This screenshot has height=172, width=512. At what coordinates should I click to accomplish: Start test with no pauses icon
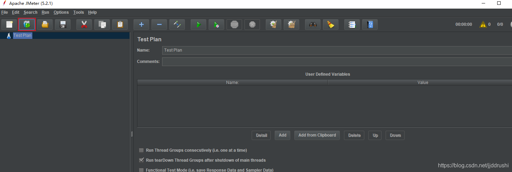(216, 24)
